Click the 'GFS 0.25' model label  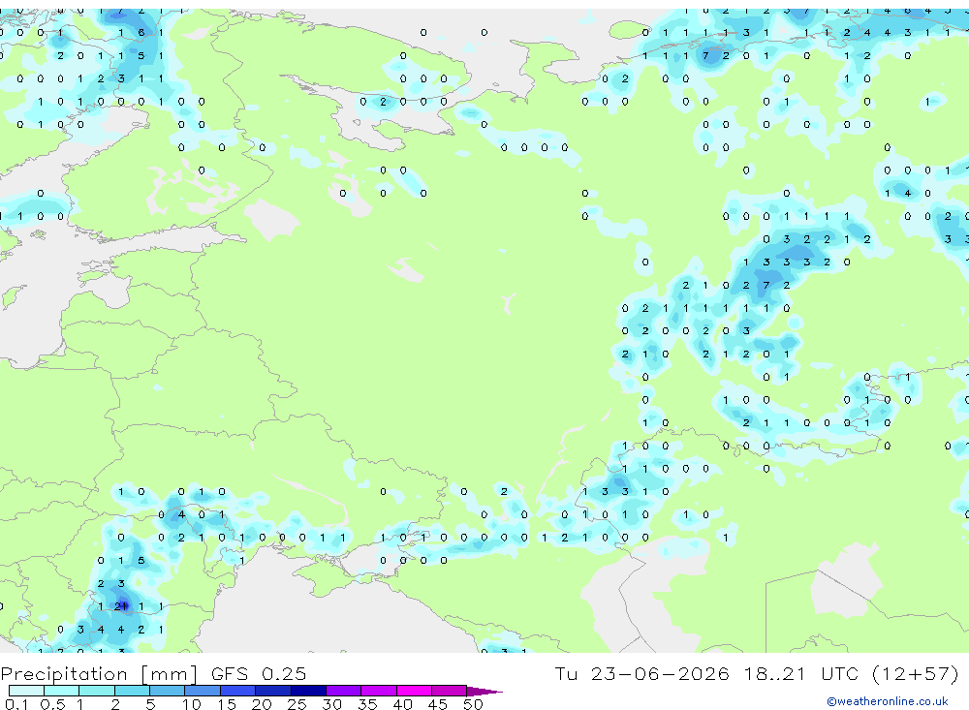pyautogui.click(x=259, y=673)
